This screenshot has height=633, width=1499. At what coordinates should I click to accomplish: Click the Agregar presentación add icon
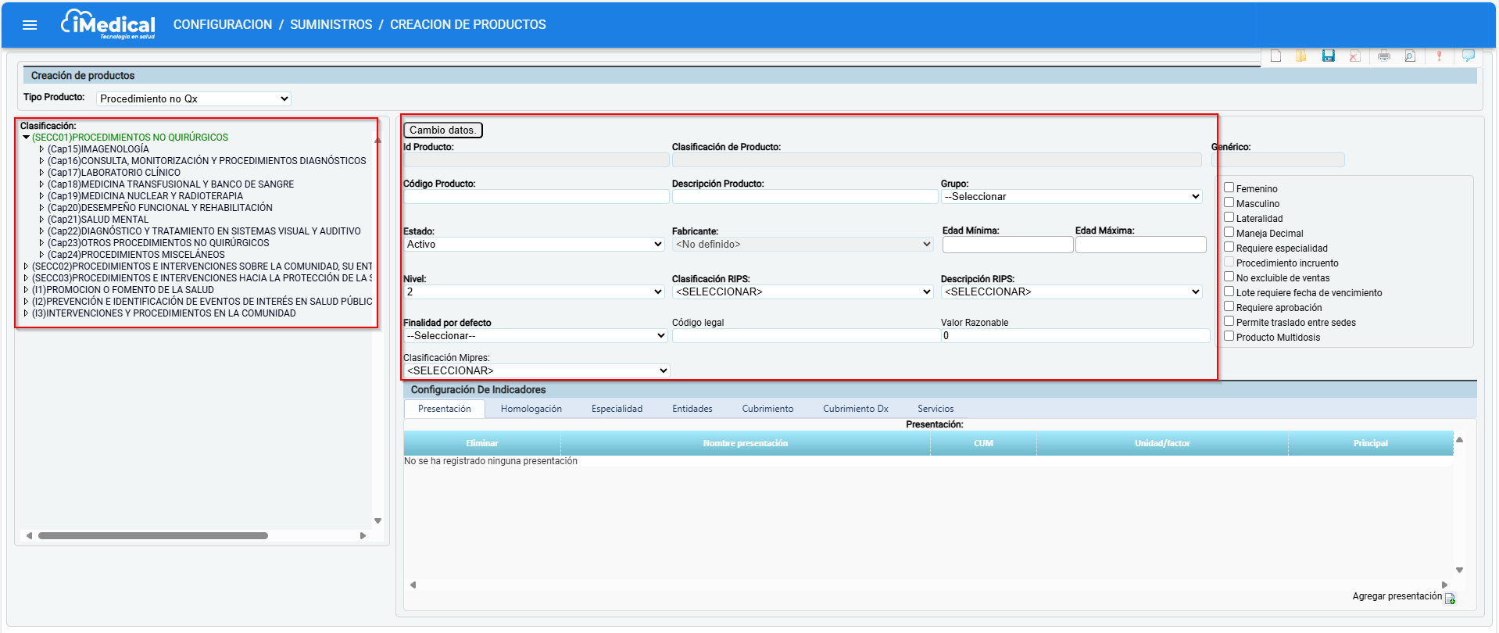coord(1450,599)
